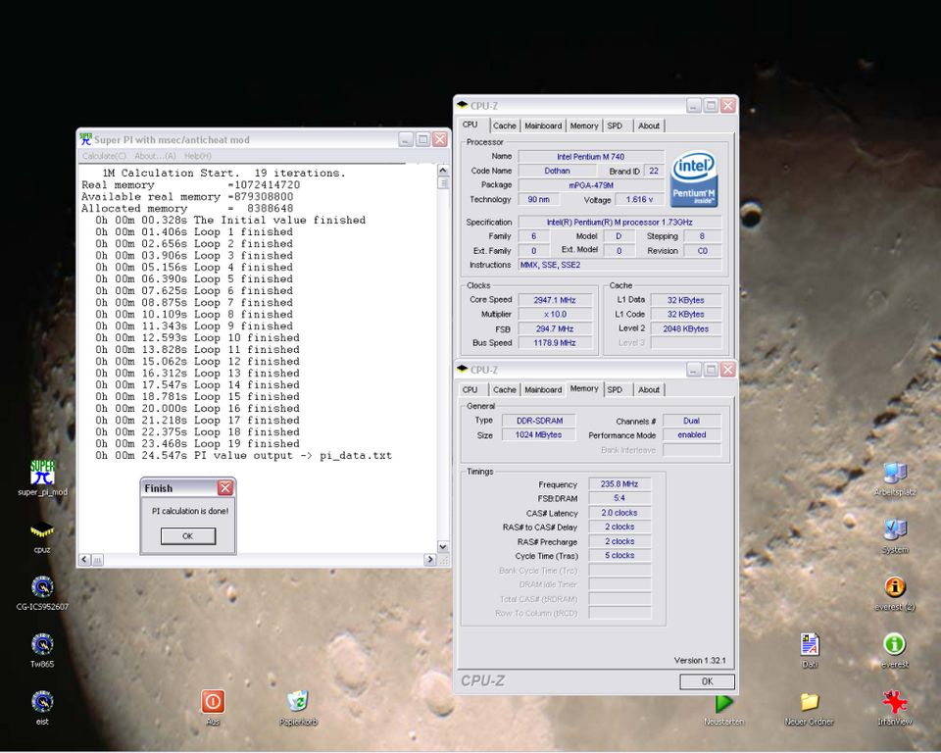Click Super PI horizontal scroll right arrow
The height and width of the screenshot is (753, 941).
point(429,560)
